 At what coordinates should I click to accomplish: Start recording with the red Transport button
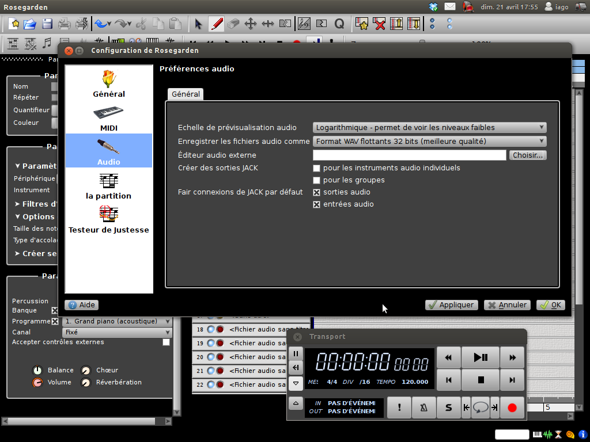512,407
